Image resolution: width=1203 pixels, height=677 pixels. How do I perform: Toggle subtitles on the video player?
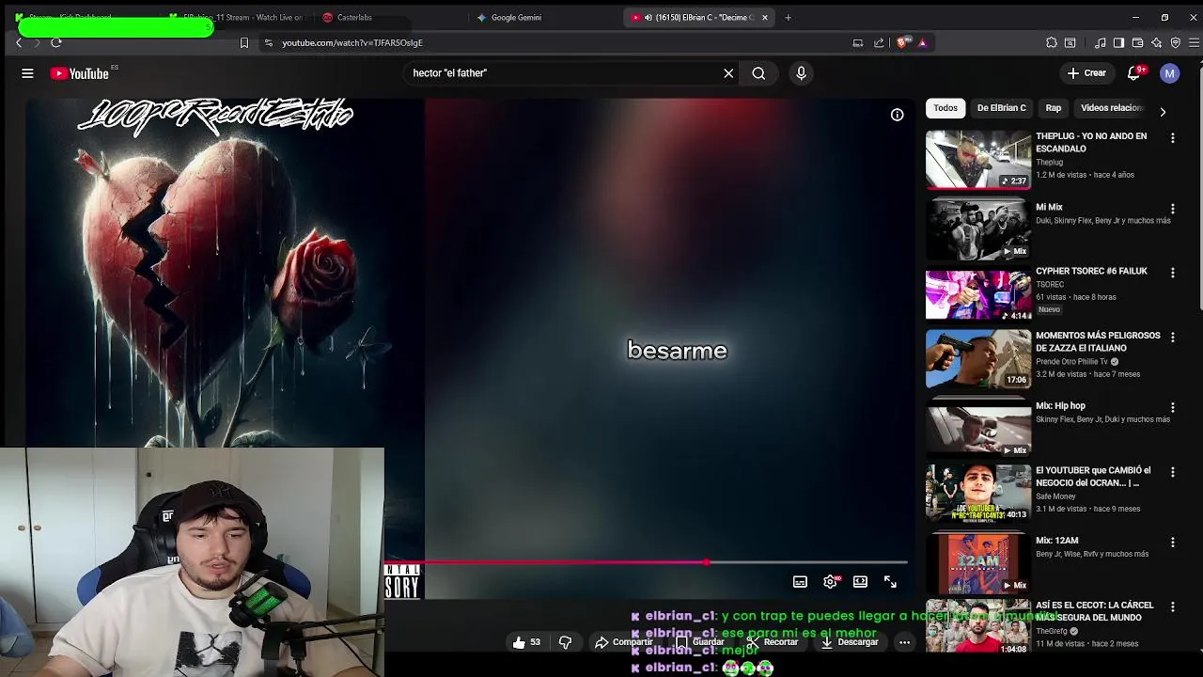(800, 582)
